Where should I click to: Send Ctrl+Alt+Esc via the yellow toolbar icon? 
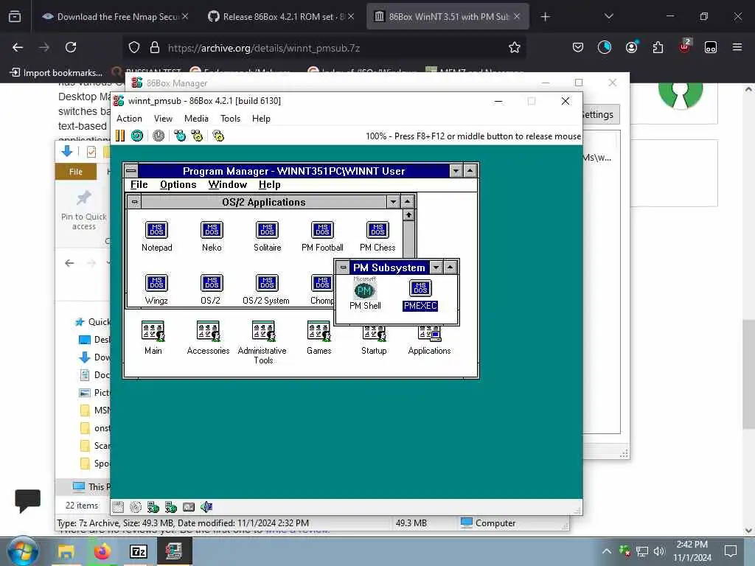pos(197,136)
